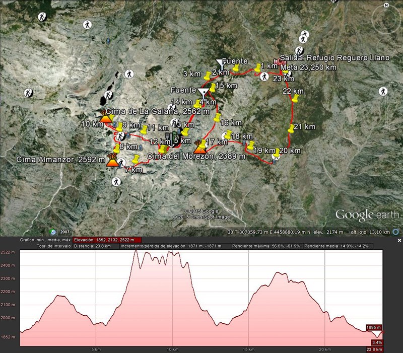Select the 11 km yellow pushpin
Image resolution: width=403 pixels, height=353 pixels.
145,129
